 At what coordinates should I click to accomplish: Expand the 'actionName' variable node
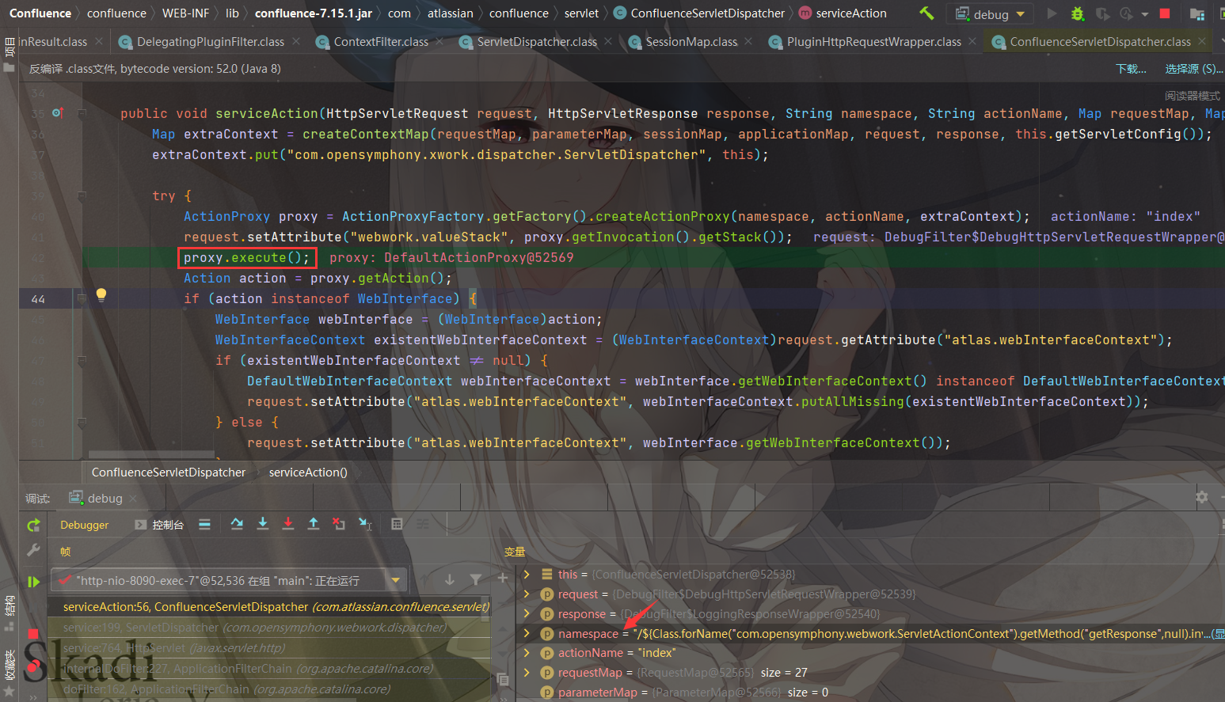pyautogui.click(x=527, y=653)
